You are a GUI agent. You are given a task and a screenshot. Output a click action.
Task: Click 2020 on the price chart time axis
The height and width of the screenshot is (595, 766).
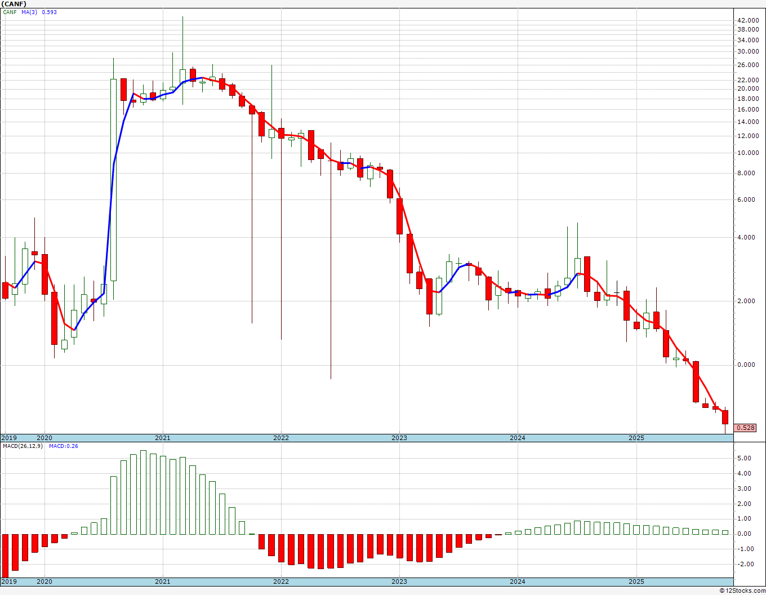(x=44, y=438)
